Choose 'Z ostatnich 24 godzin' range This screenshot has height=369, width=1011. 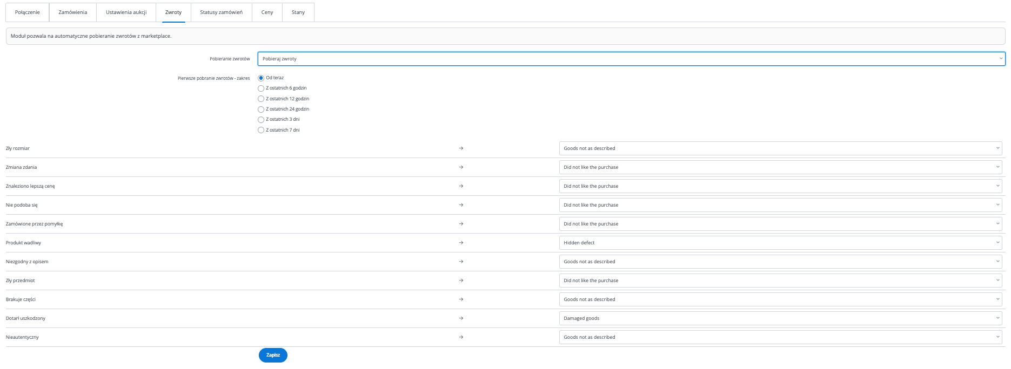(261, 110)
